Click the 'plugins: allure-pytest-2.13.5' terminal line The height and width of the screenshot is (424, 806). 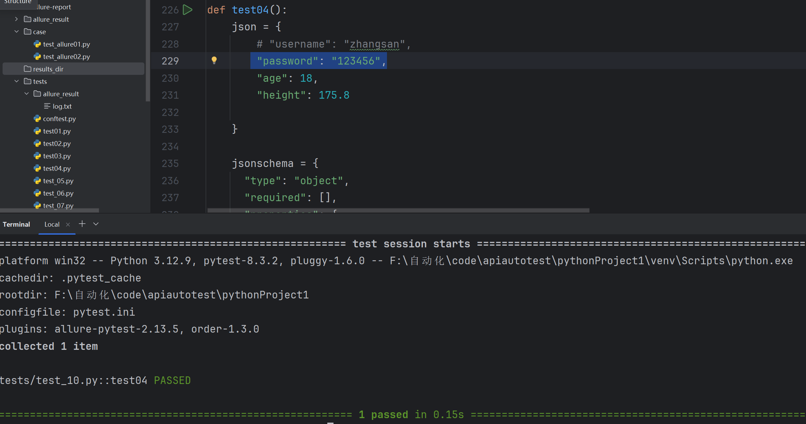click(129, 329)
